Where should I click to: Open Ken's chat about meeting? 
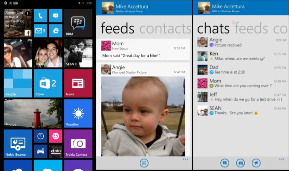(242, 56)
